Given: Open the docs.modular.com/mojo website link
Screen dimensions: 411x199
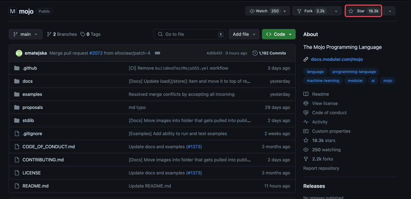Looking at the screenshot, I should pyautogui.click(x=337, y=59).
